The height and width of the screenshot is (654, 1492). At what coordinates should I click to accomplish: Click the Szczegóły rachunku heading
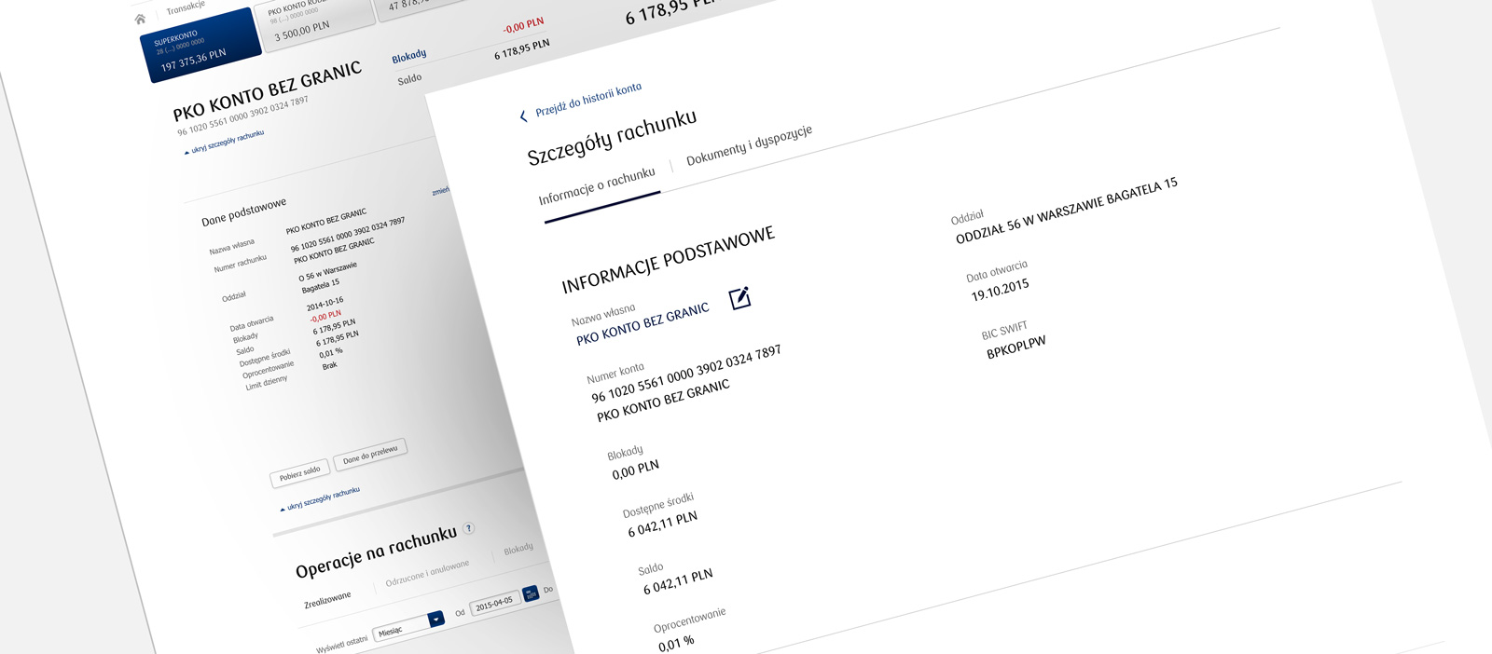pos(612,138)
